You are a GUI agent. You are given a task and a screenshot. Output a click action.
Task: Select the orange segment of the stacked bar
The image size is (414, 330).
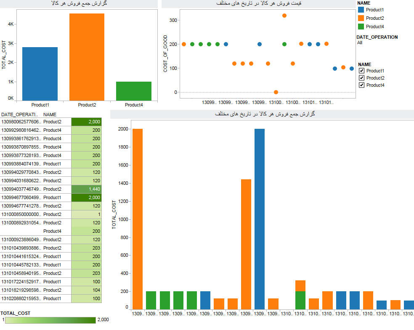(x=300, y=286)
